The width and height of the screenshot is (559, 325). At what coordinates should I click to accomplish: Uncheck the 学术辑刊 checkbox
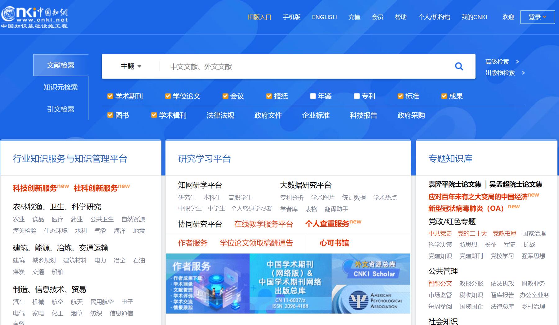point(154,115)
